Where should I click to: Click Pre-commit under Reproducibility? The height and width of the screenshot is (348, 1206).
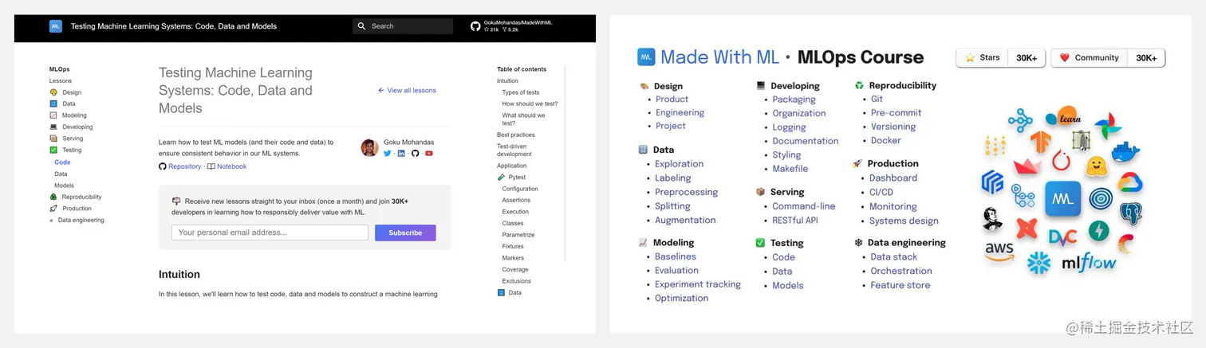pyautogui.click(x=896, y=113)
